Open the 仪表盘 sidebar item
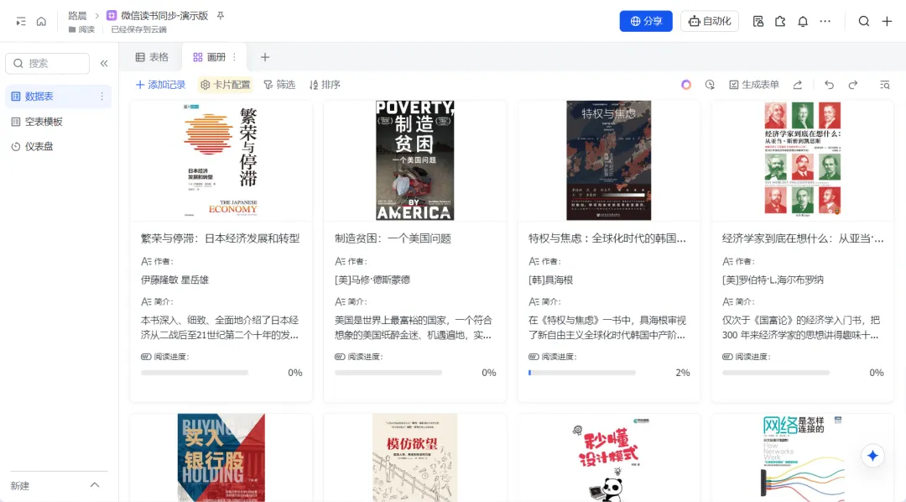This screenshot has height=502, width=906. (x=58, y=147)
